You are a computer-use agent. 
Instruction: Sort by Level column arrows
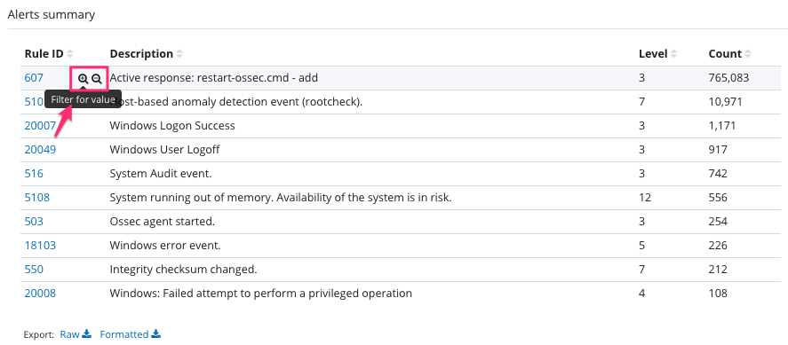click(673, 53)
